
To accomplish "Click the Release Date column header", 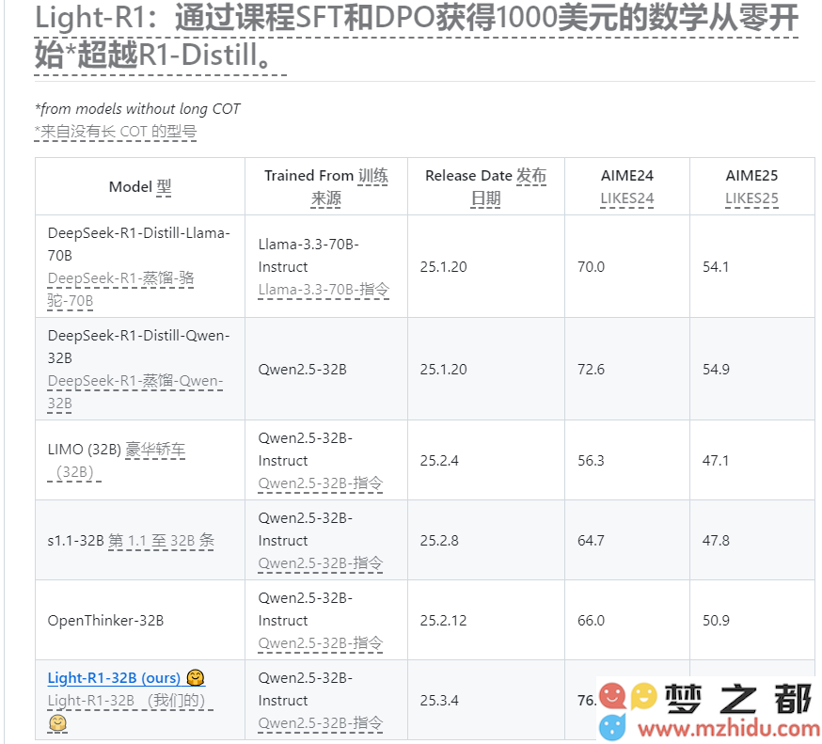I will pyautogui.click(x=486, y=186).
